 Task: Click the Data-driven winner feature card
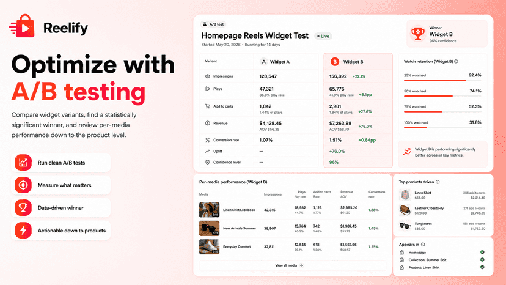[x=61, y=208]
